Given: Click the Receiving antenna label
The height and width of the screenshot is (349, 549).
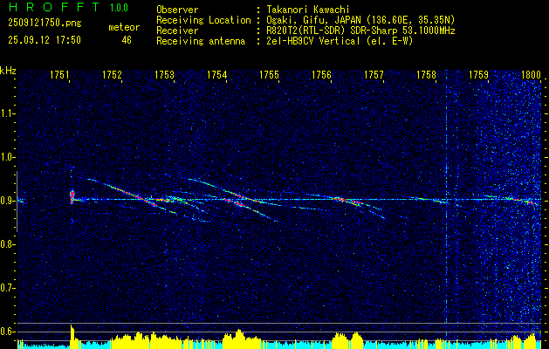Looking at the screenshot, I should (201, 41).
